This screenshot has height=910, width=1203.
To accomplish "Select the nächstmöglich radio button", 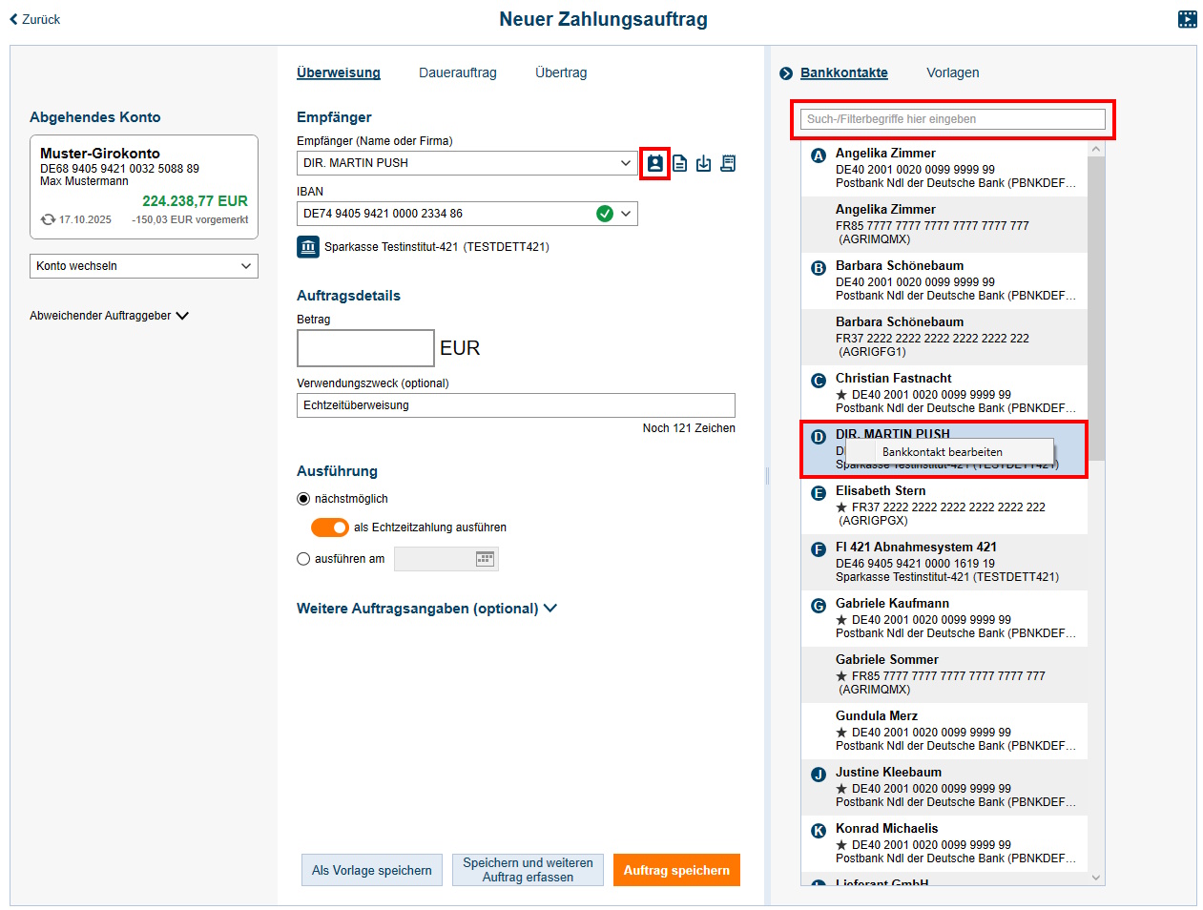I will point(302,498).
